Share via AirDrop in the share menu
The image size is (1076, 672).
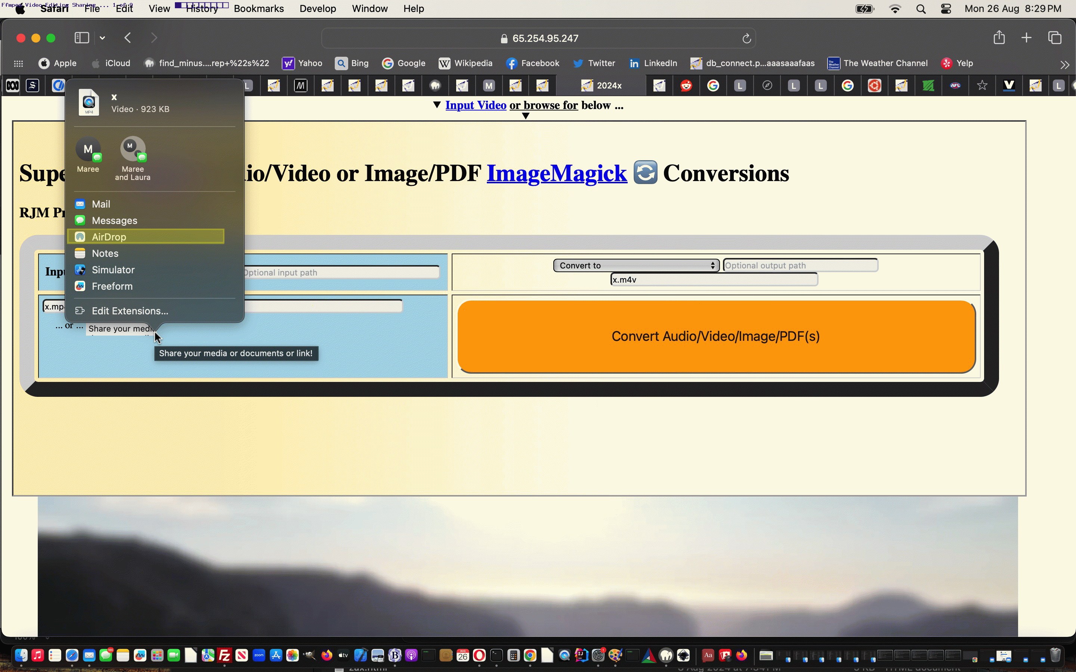(x=145, y=237)
